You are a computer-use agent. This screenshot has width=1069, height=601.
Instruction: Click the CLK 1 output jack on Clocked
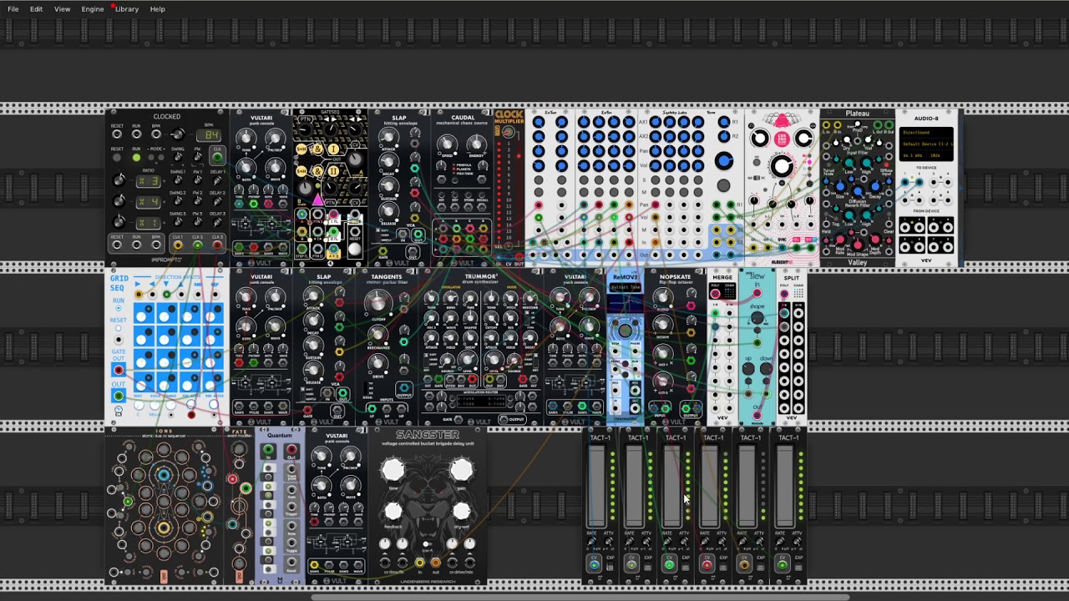tap(177, 245)
